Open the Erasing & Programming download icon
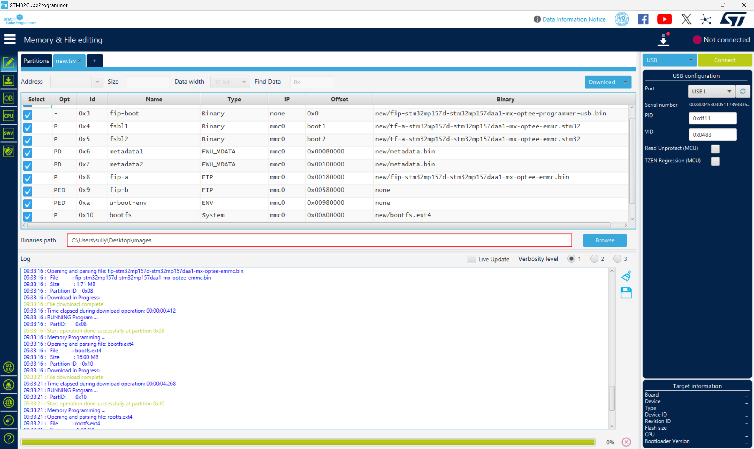754x449 pixels. [x=9, y=80]
